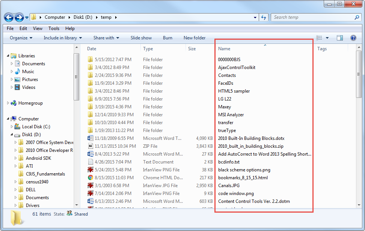Open the view options dropdown arrow
365x231 pixels.
pos(327,38)
